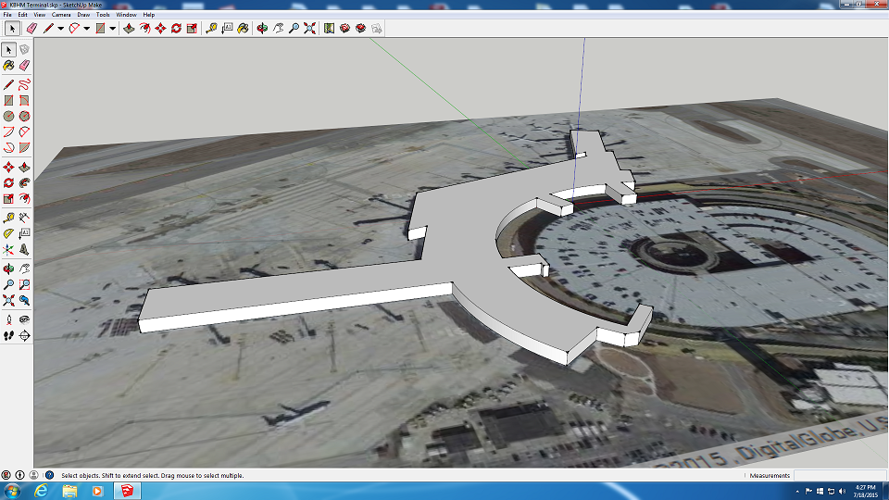Click the Move tool in the left tool palette

[x=8, y=168]
